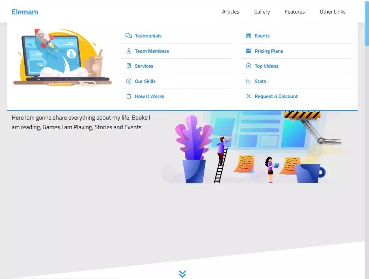369x279 pixels.
Task: Click the pricing table icon next to Pricing Plans
Action: click(248, 51)
